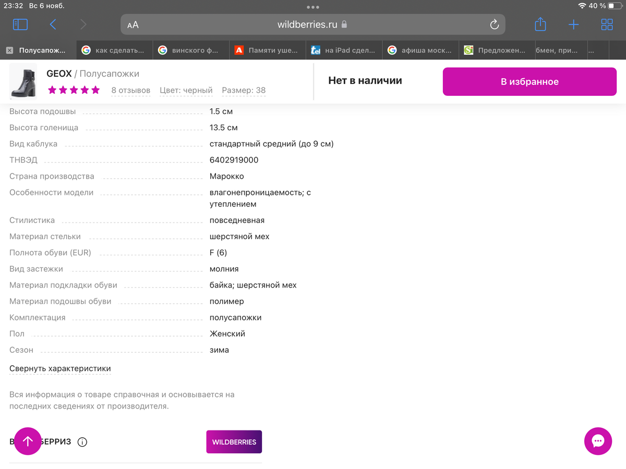626x469 pixels.
Task: Select the season value 'зима'
Action: [219, 350]
